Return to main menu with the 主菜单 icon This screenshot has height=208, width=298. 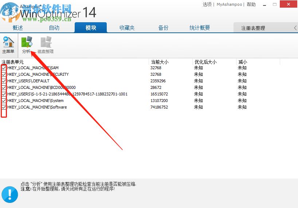pos(8,45)
